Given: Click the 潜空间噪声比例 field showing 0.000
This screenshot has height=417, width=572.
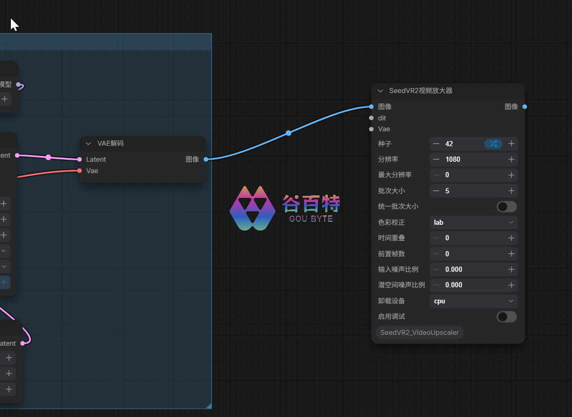Looking at the screenshot, I should [x=473, y=285].
